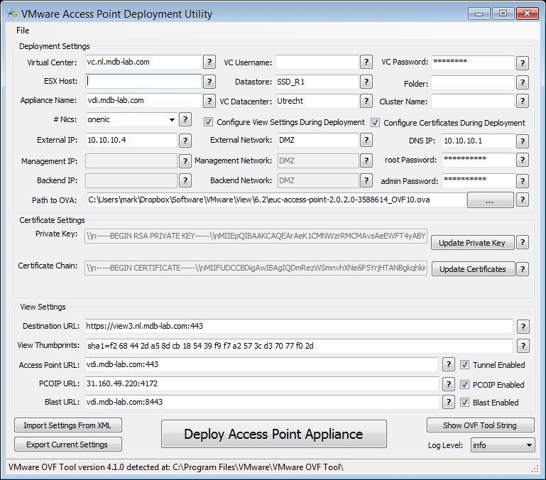Open help for admin Password field
The width and height of the screenshot is (546, 480).
tap(523, 181)
